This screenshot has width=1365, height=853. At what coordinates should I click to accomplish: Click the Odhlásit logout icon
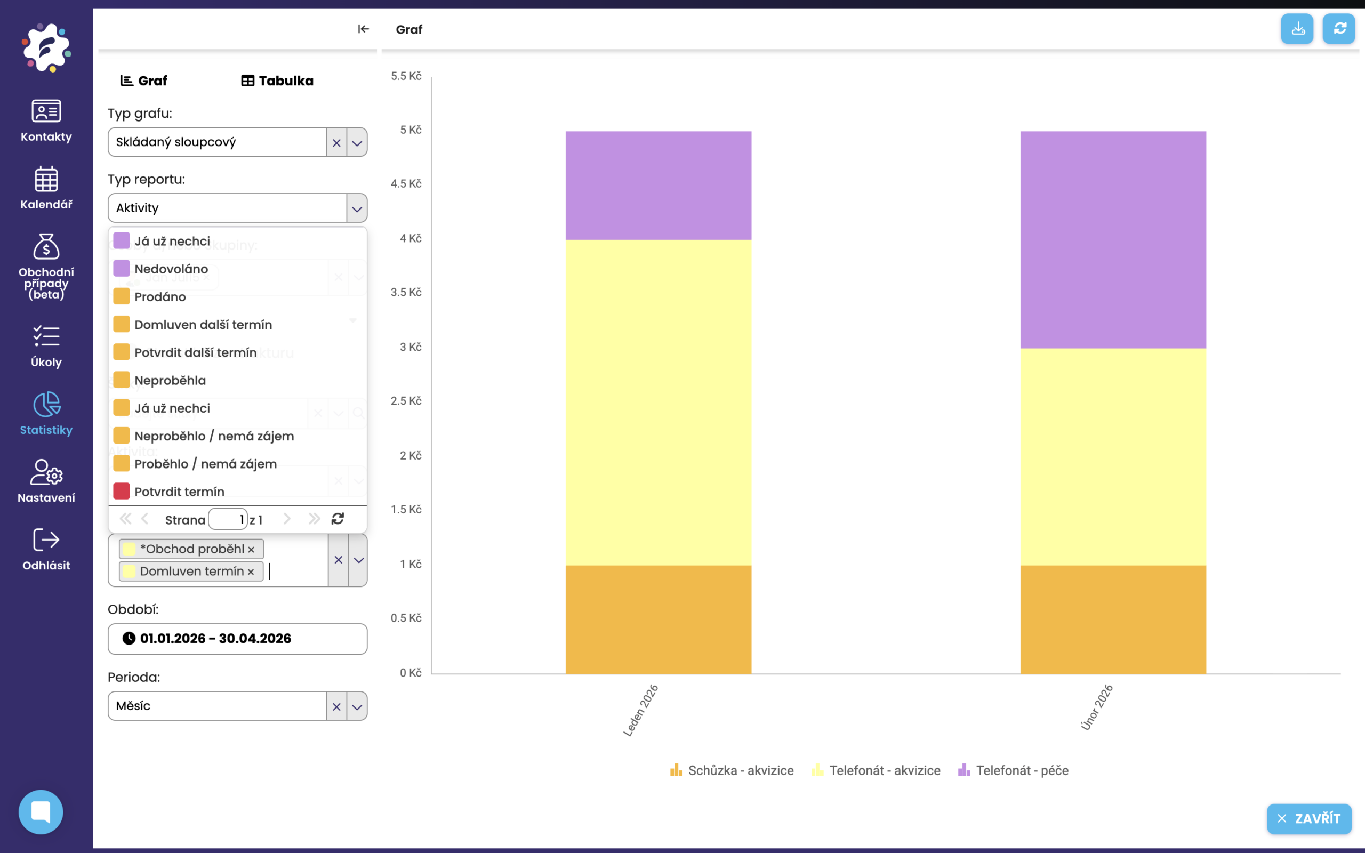click(46, 541)
